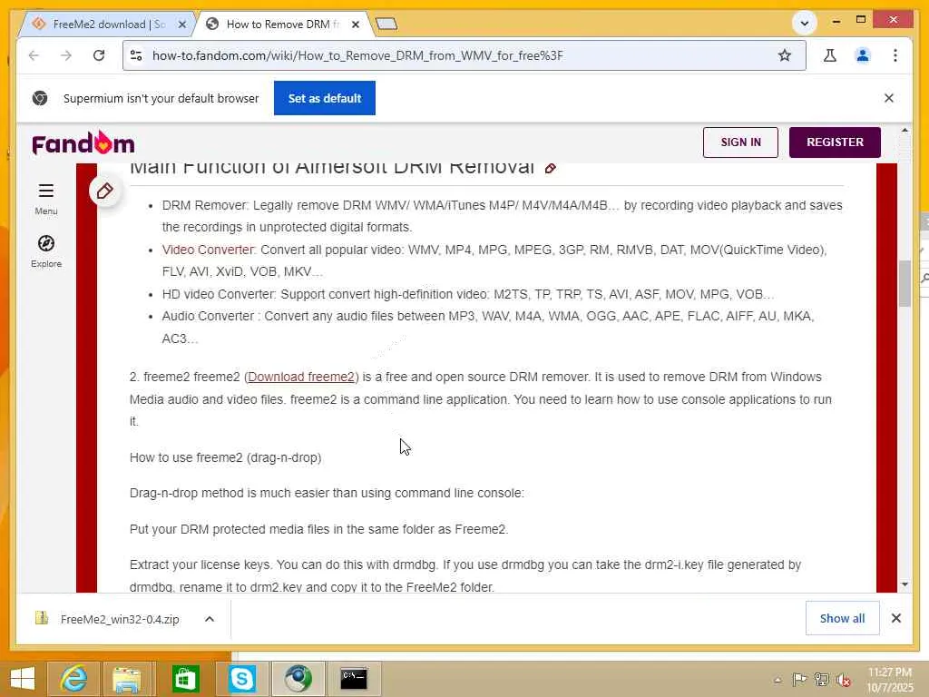Click Show all downloads
The image size is (929, 697).
(842, 619)
